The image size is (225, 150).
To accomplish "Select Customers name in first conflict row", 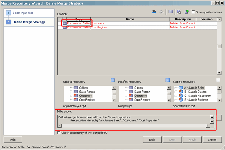I will [97, 23].
